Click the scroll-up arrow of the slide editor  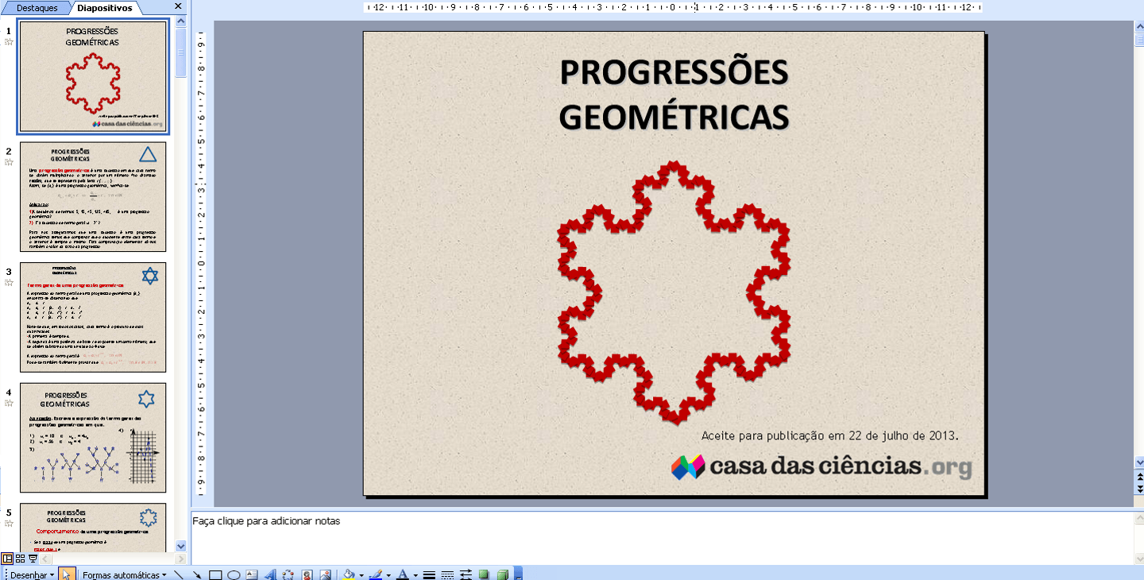pos(1138,26)
